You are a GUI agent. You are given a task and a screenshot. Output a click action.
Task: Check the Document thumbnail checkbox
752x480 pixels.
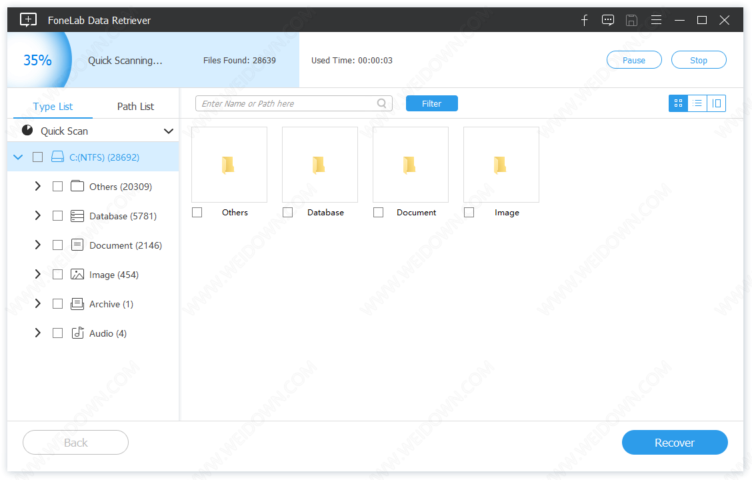click(x=379, y=212)
